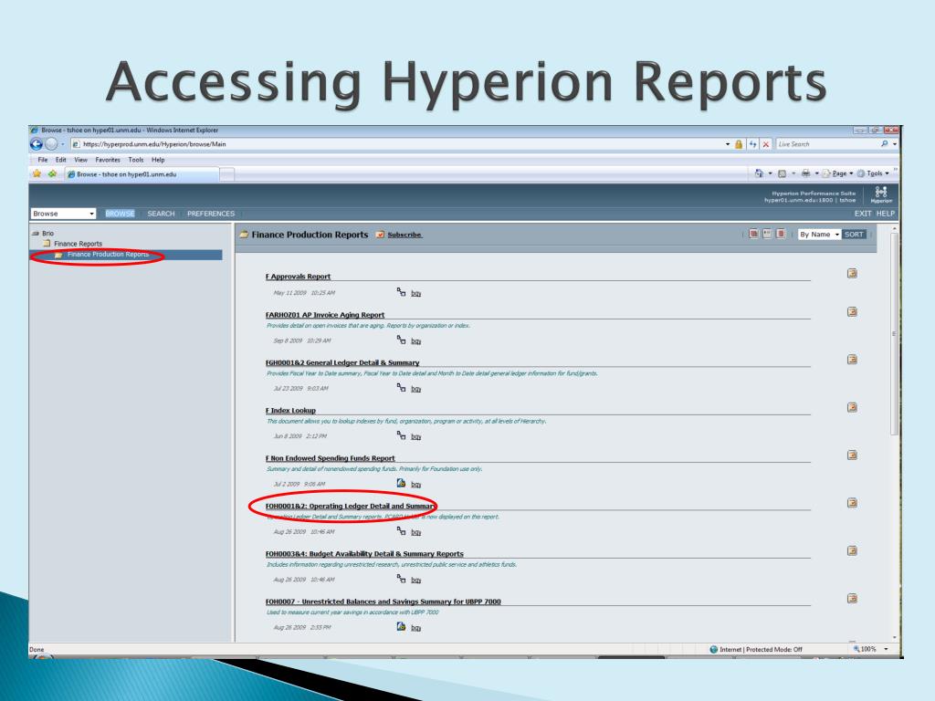Click the browser Forward arrow button
The width and height of the screenshot is (935, 701).
tap(51, 144)
